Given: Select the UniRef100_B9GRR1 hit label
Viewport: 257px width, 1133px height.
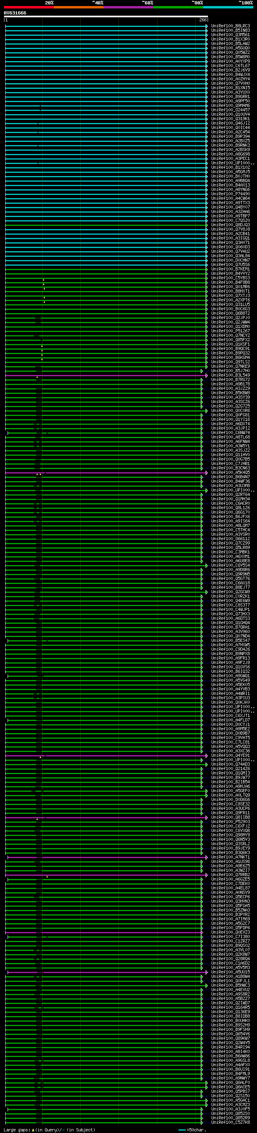Looking at the screenshot, I should (230, 96).
